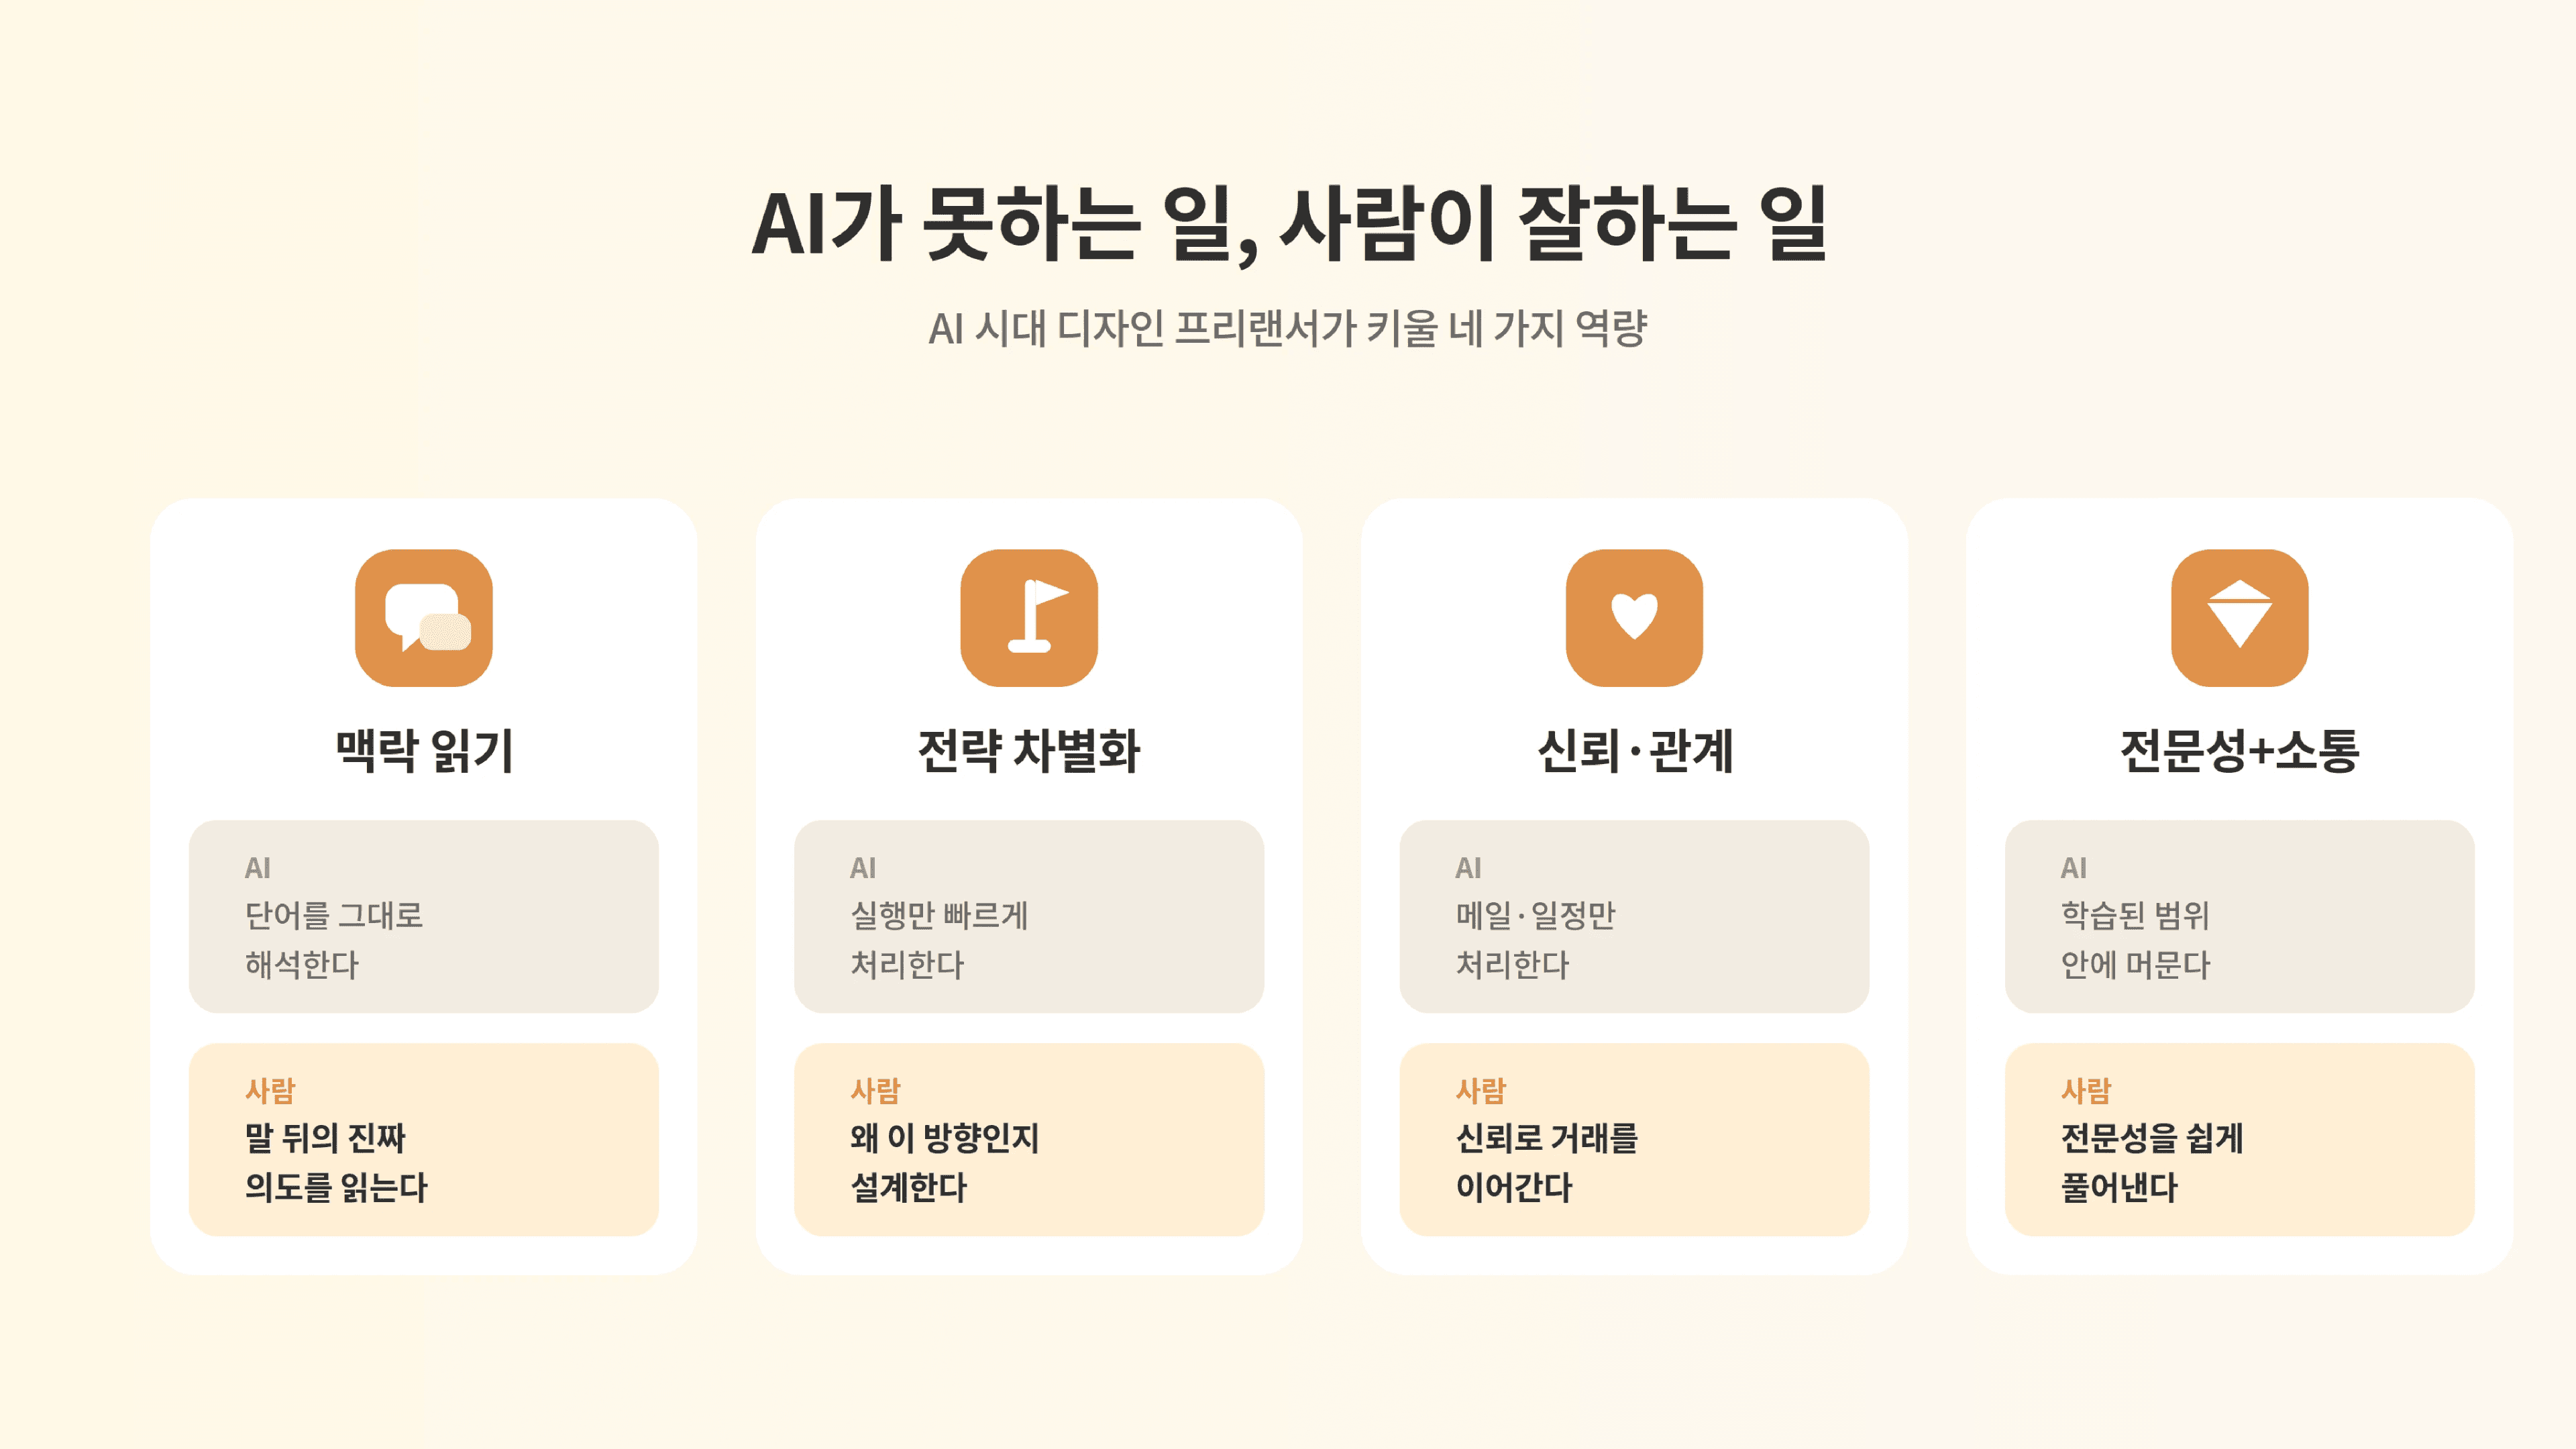The image size is (2576, 1449).
Task: Click the 사람 box saying 전문성을 쉽게 풀어낸다
Action: tap(2240, 1139)
